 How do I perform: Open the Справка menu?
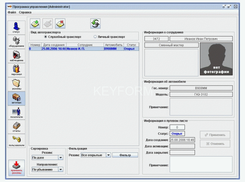coord(25,12)
